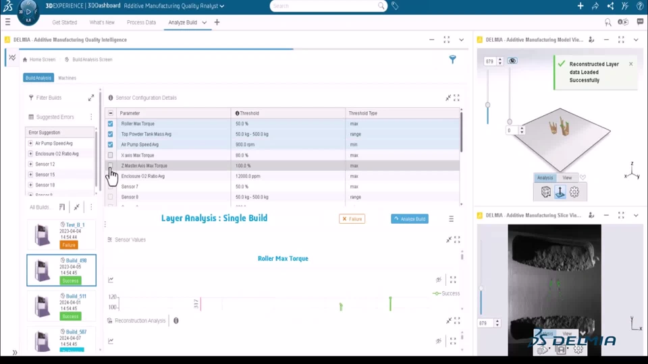
Task: Switch to What's New tab
Action: tap(102, 22)
